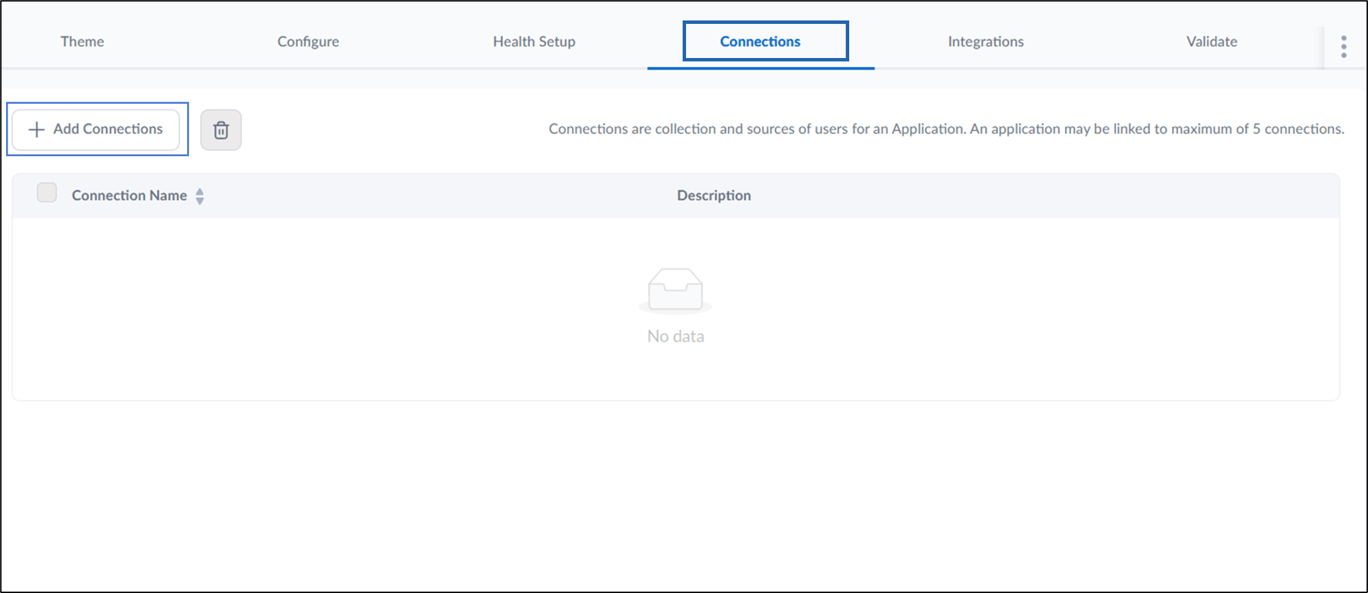
Task: Switch to the Validate tab
Action: pyautogui.click(x=1212, y=42)
